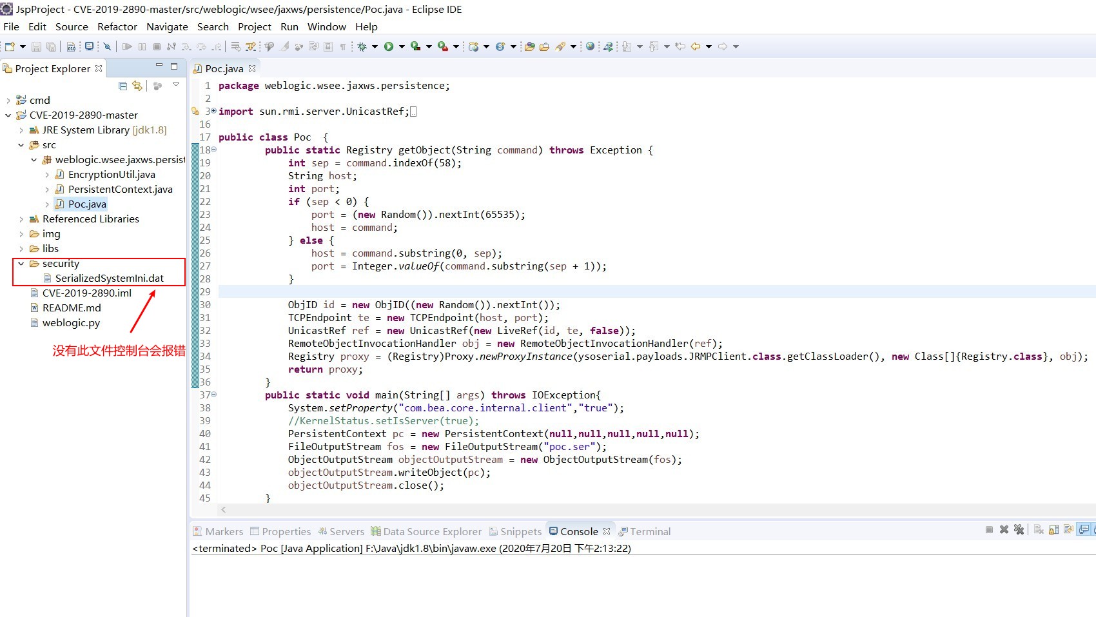Toggle Show Whitespace Characters pilcrow icon
Viewport: 1096px width, 617px height.
coord(343,46)
